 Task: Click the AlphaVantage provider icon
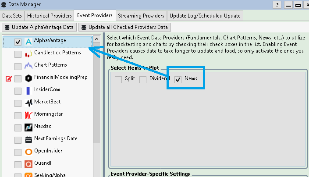coord(28,42)
